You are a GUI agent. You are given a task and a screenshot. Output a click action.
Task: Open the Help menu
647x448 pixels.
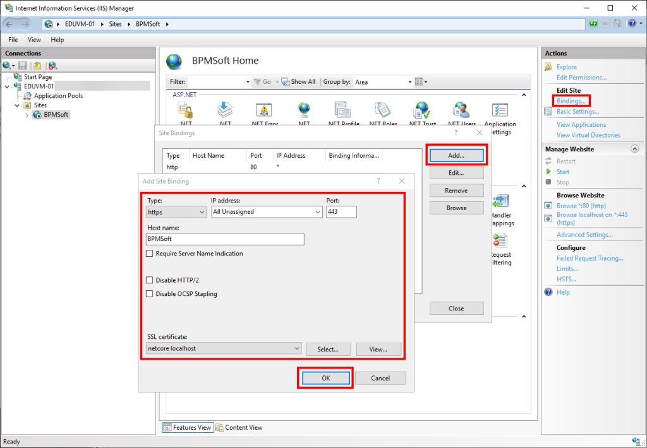click(x=57, y=40)
